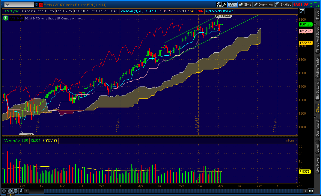The width and height of the screenshot is (321, 196).
Task: Open the Times And Sales sidebar tab
Action: pyautogui.click(x=317, y=39)
